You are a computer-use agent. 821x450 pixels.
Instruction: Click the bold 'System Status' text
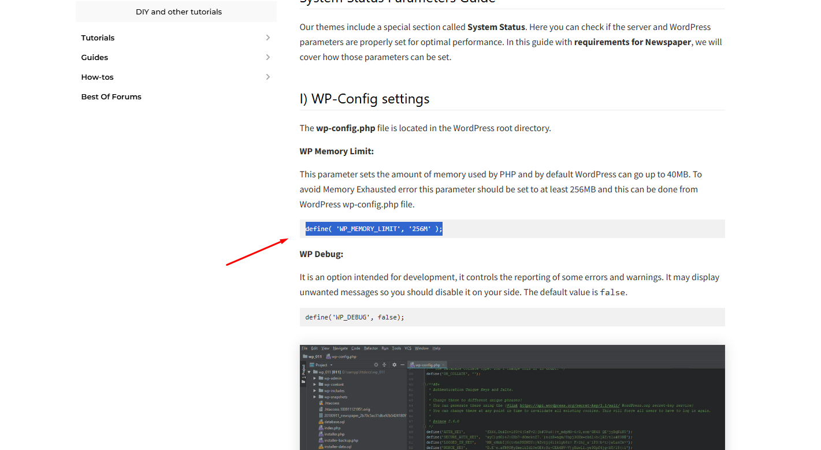coord(496,27)
